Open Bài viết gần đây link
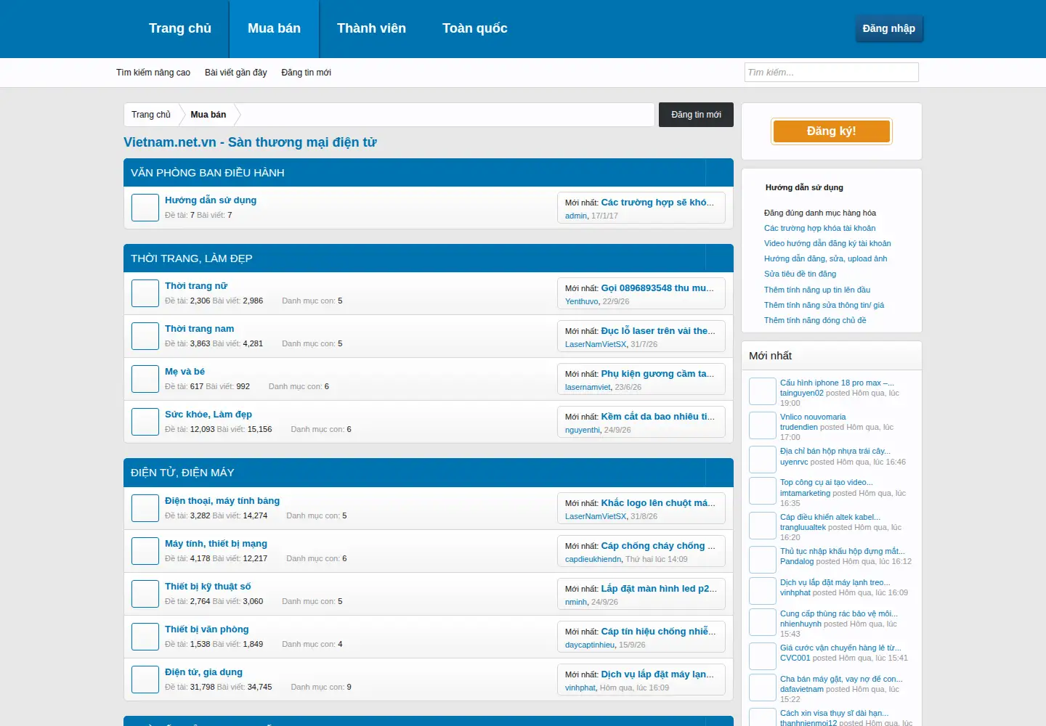Viewport: 1046px width, 726px height. [236, 73]
